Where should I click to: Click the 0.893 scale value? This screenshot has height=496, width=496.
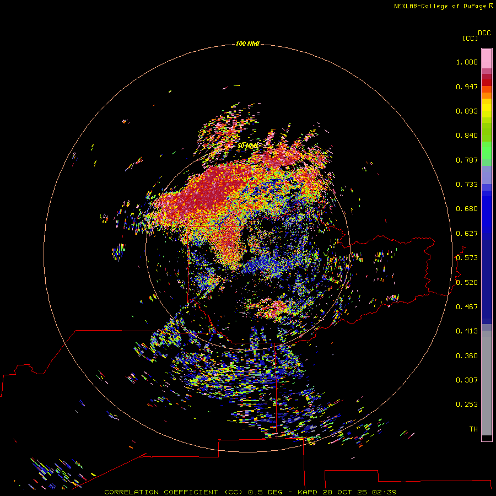(x=467, y=111)
